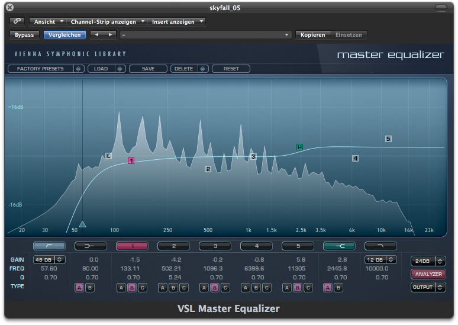This screenshot has width=458, height=325.
Task: Click the link chain icon
Action: [17, 21]
